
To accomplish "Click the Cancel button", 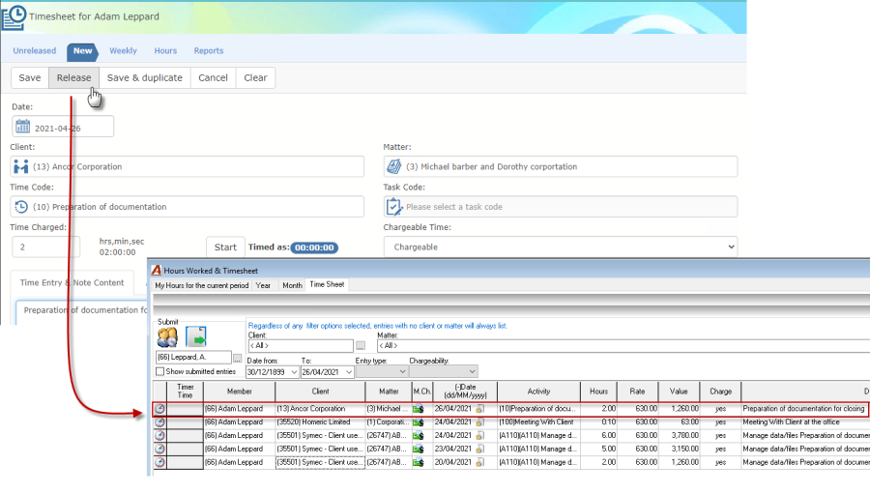I will point(213,77).
